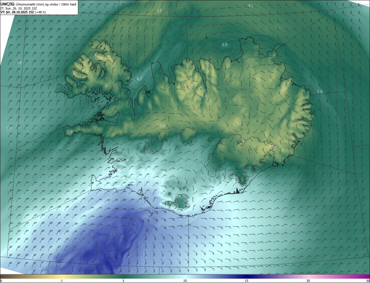Click the 3.5 value label on map
This screenshot has height=283, width=370.
[x=159, y=11]
